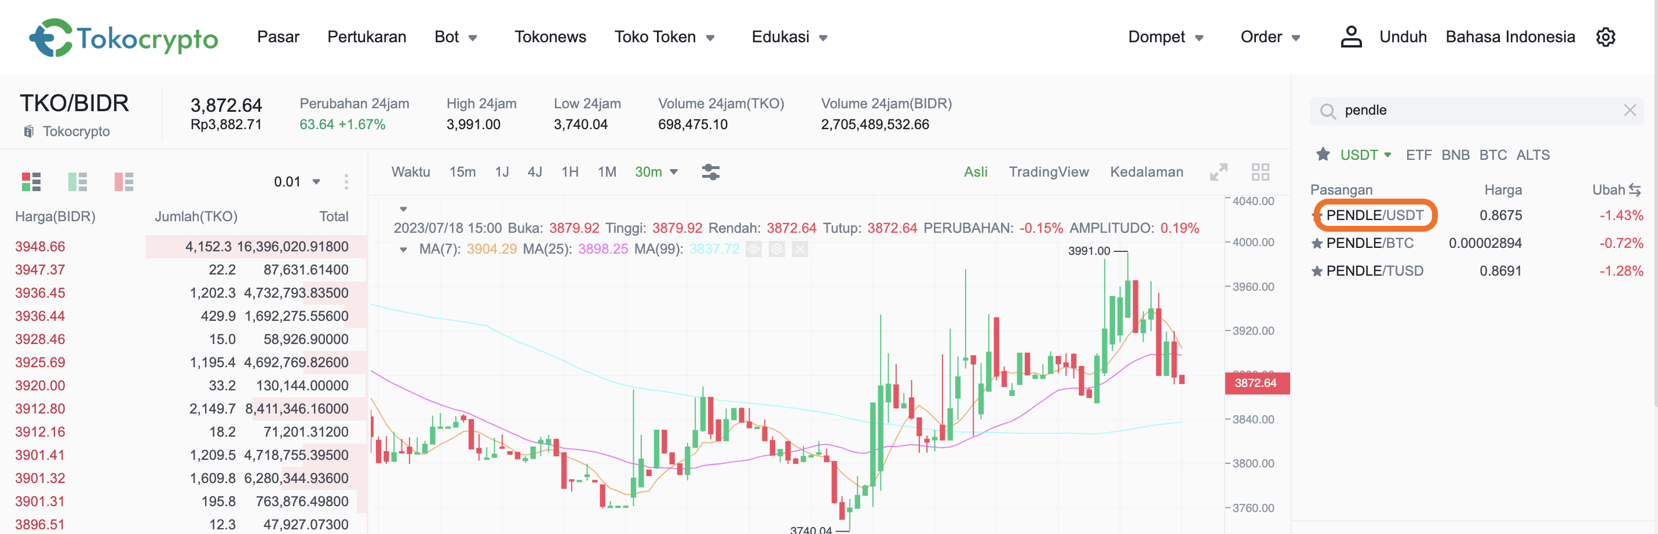Go to the Pertukaran page
This screenshot has height=534, width=1658.
367,37
